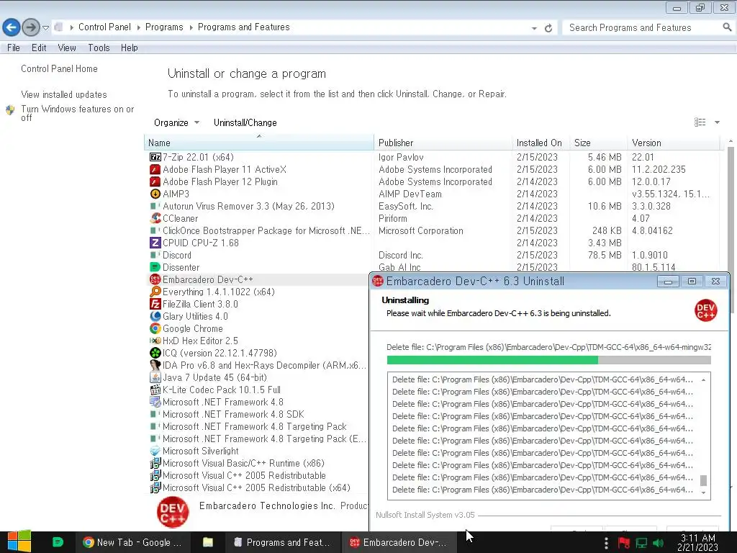Click the green Dissenter taskbar icon

58,542
